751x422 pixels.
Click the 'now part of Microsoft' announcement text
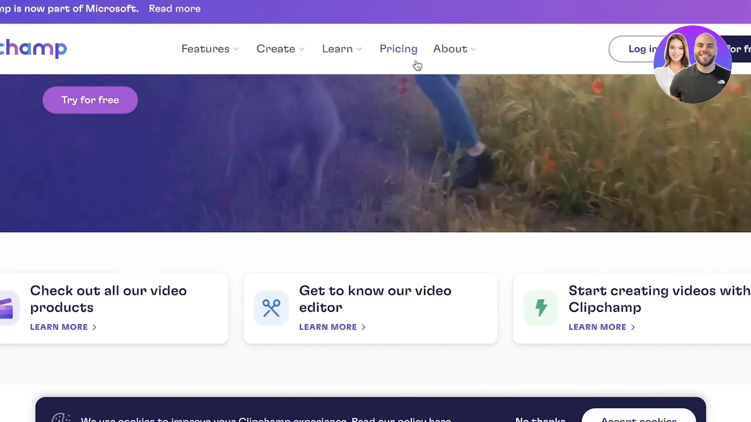coord(69,9)
